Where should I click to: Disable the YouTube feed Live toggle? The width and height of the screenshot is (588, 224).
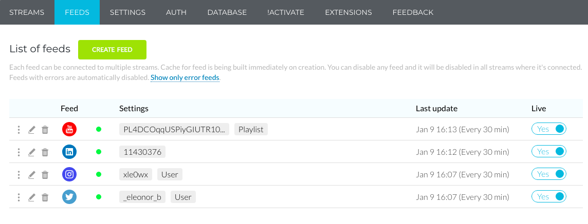(x=548, y=129)
